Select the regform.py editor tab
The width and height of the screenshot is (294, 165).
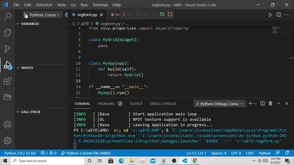[x=87, y=15]
